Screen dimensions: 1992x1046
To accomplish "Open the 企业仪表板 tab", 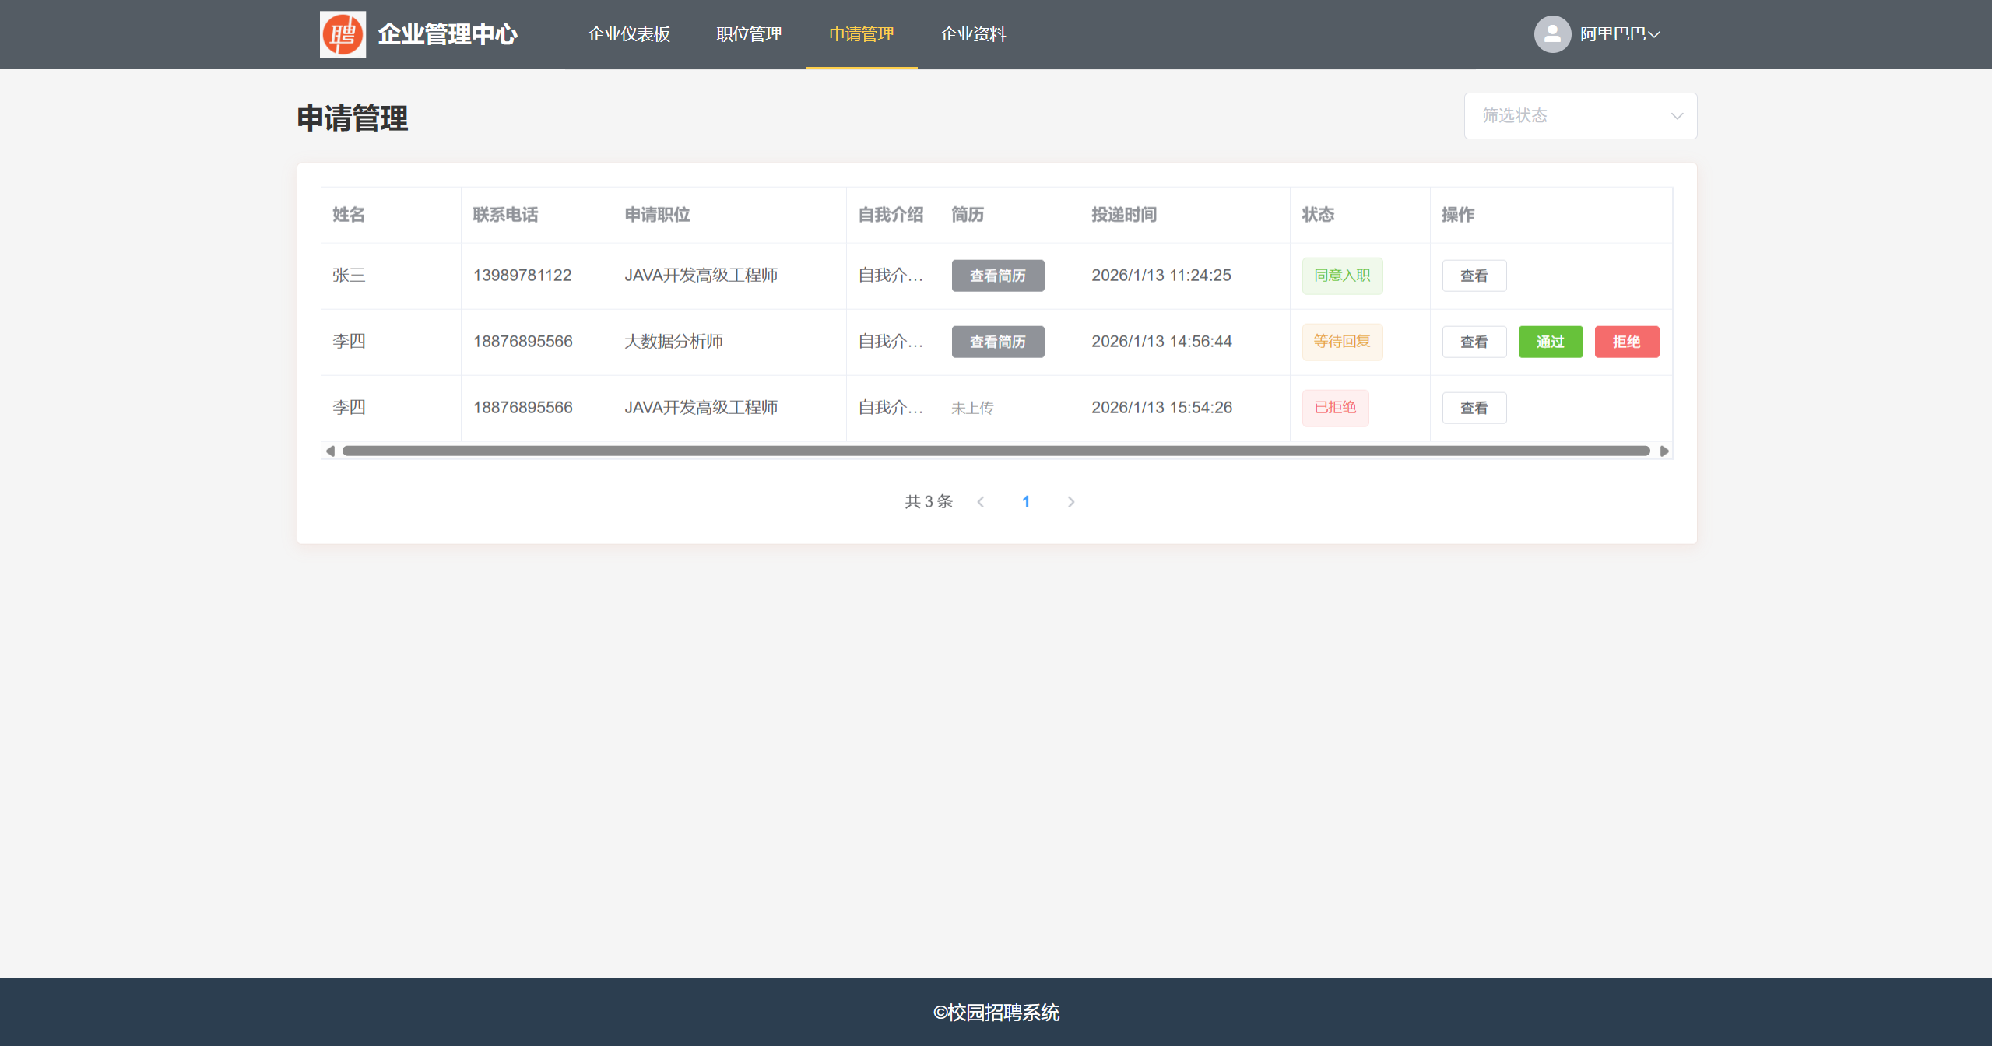I will point(628,34).
